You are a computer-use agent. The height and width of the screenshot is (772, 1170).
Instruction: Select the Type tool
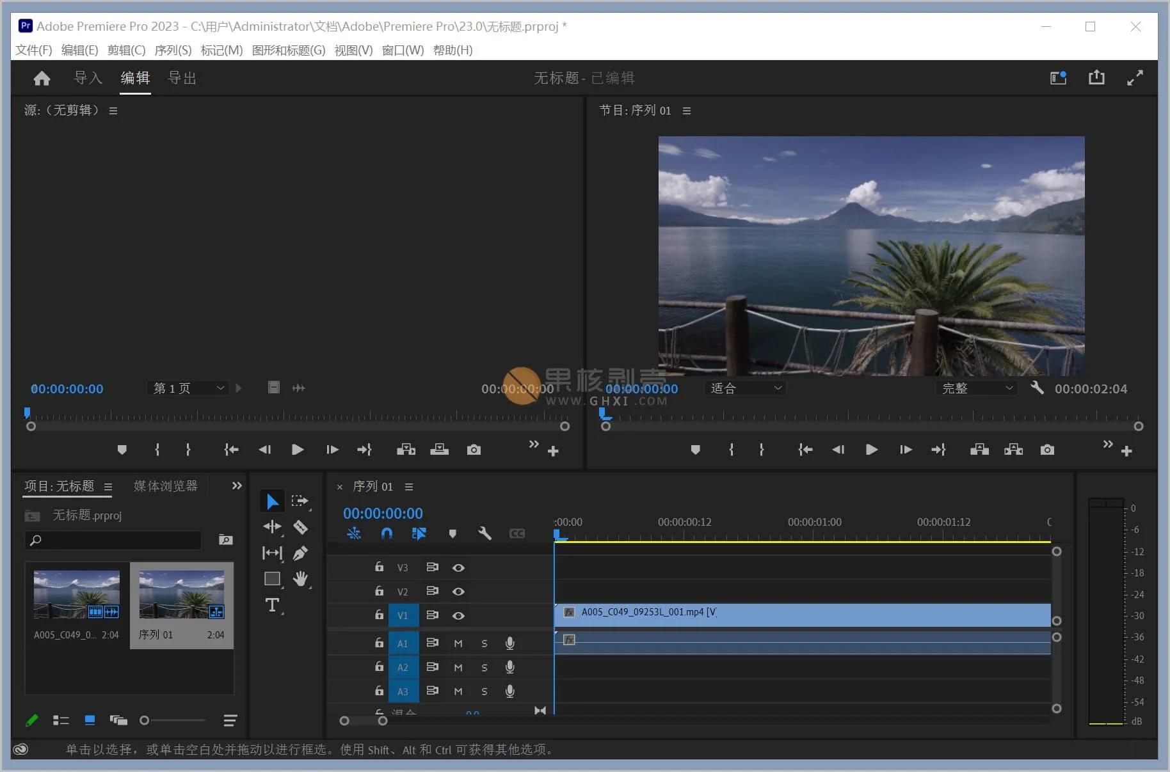tap(272, 605)
